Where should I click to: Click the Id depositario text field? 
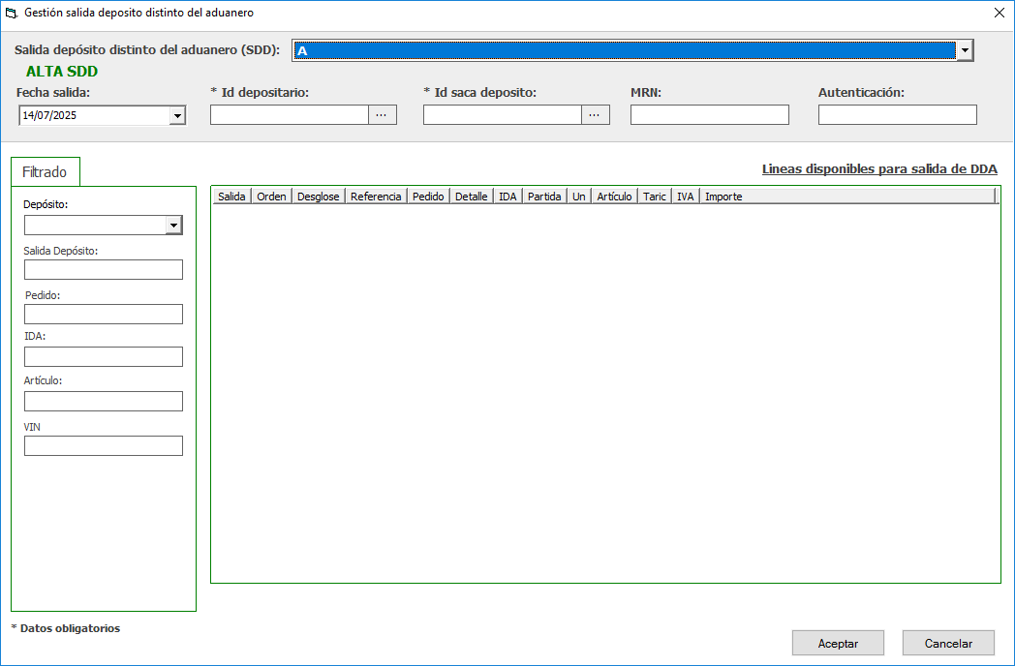coord(289,115)
